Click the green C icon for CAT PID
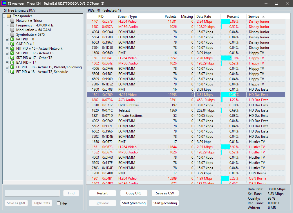293x213 pixels. (12, 44)
